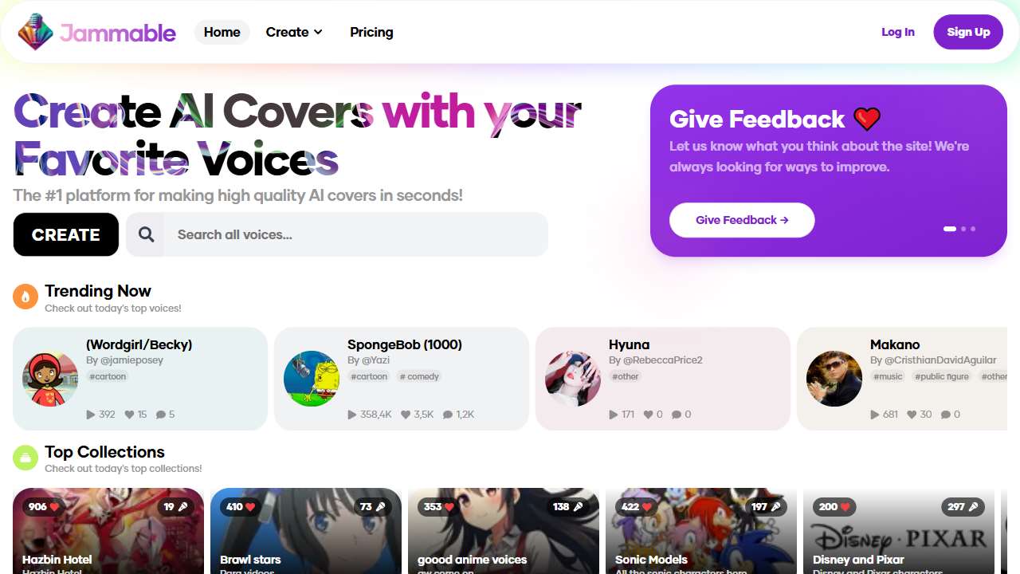Open the Pricing page
Screen dimensions: 1020x574
tap(371, 32)
